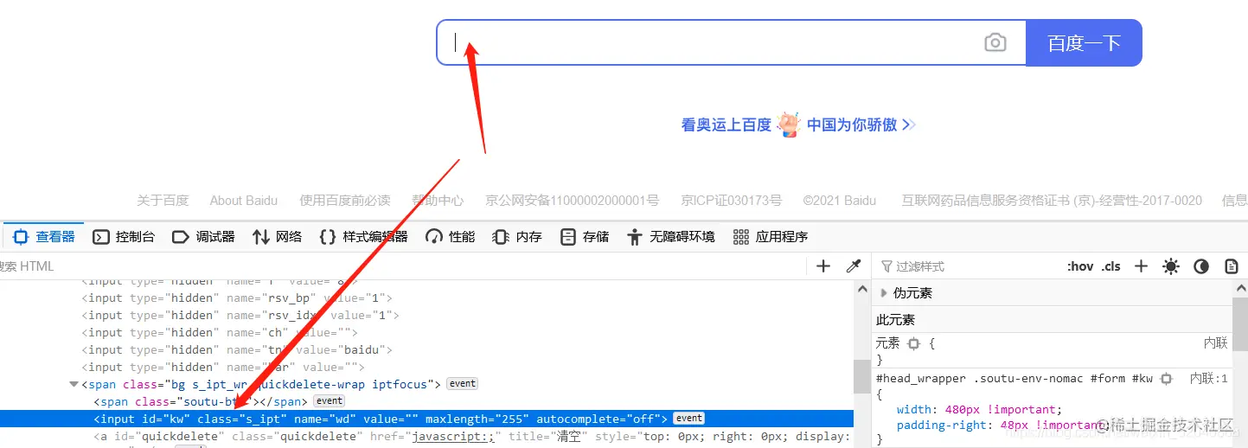The width and height of the screenshot is (1248, 448).
Task: Click selector highlighter icon beside #kw rule
Action: [x=1166, y=379]
